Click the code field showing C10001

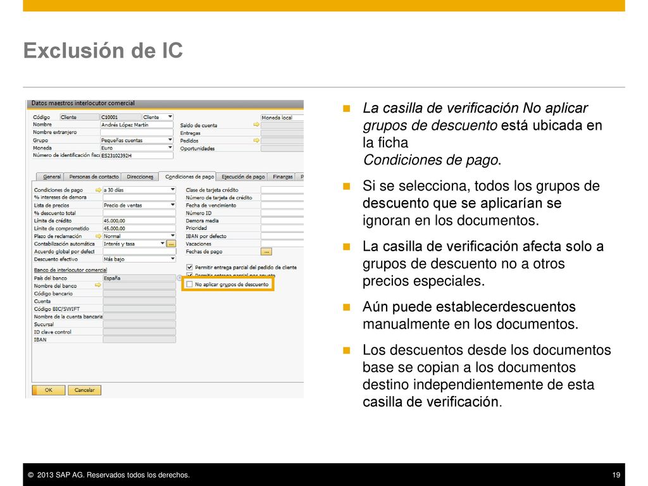120,117
